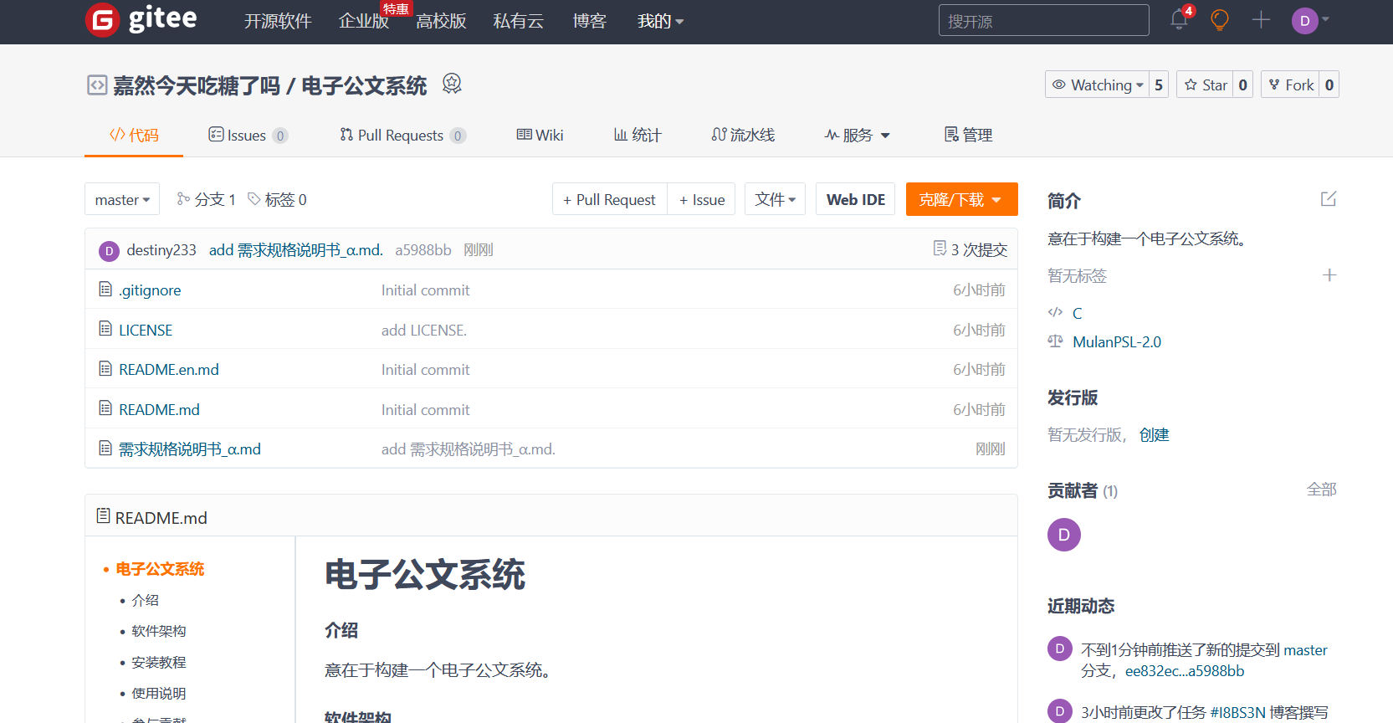This screenshot has height=723, width=1393.
Task: Click the file icon of LICENSE
Action: (105, 328)
